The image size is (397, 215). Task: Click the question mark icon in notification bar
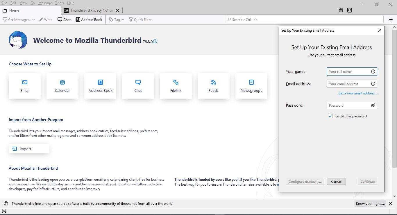click(6, 203)
